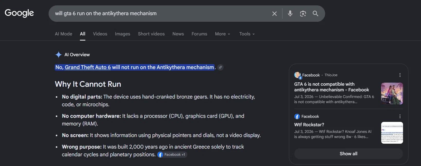This screenshot has width=421, height=166.
Task: Click the Show all sources button
Action: click(x=349, y=154)
